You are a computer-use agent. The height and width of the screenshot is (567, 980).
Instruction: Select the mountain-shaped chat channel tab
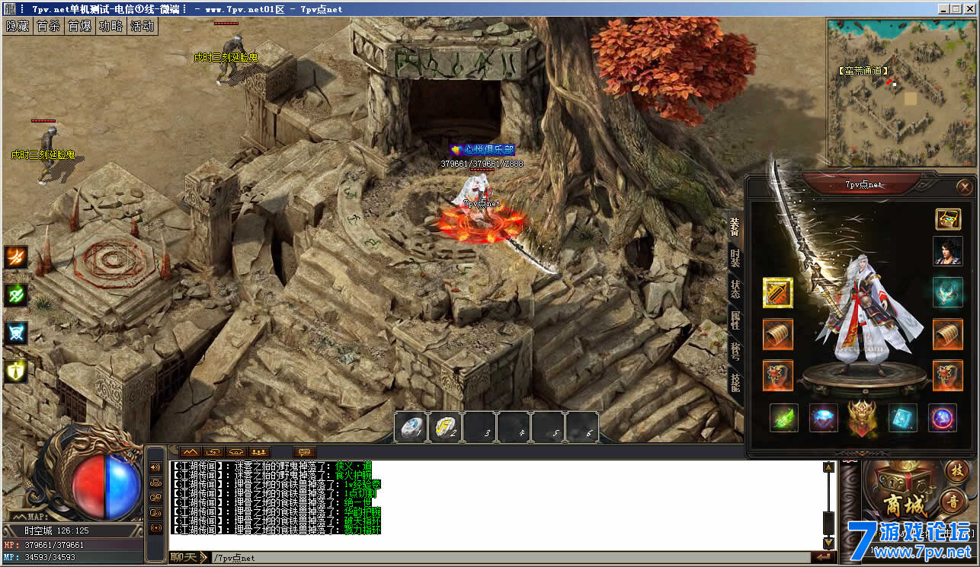click(x=190, y=451)
